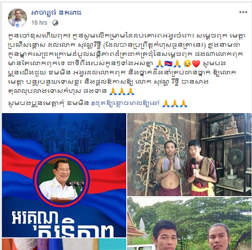Viewport: 252px width, 250px height.
Task: Open the blue-red flag poster photo
Action: tap(64, 175)
